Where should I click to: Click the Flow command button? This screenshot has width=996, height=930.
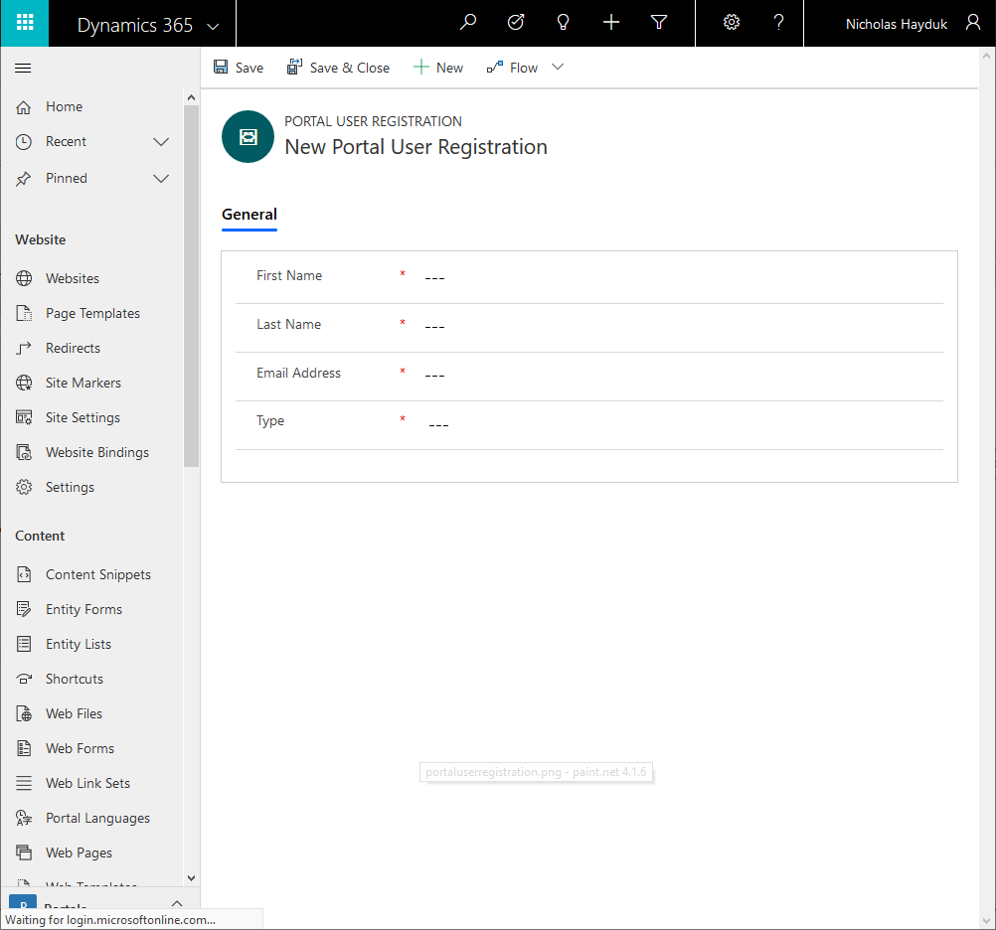(512, 68)
